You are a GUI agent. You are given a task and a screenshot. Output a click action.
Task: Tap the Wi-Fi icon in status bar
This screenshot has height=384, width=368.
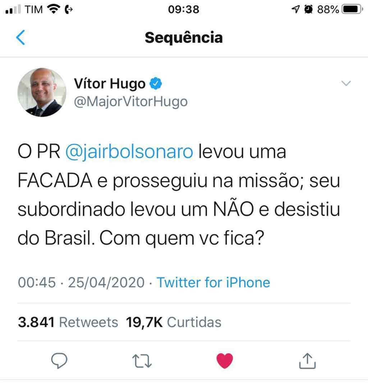(54, 9)
